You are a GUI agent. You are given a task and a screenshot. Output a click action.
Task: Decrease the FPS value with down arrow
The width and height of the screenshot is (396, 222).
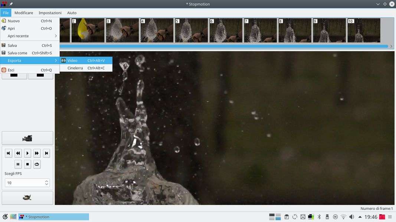point(46,185)
